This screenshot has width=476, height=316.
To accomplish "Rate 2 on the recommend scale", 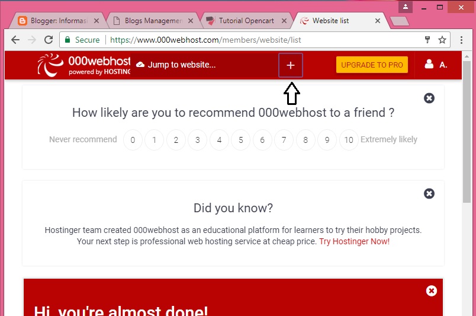I will [x=176, y=140].
